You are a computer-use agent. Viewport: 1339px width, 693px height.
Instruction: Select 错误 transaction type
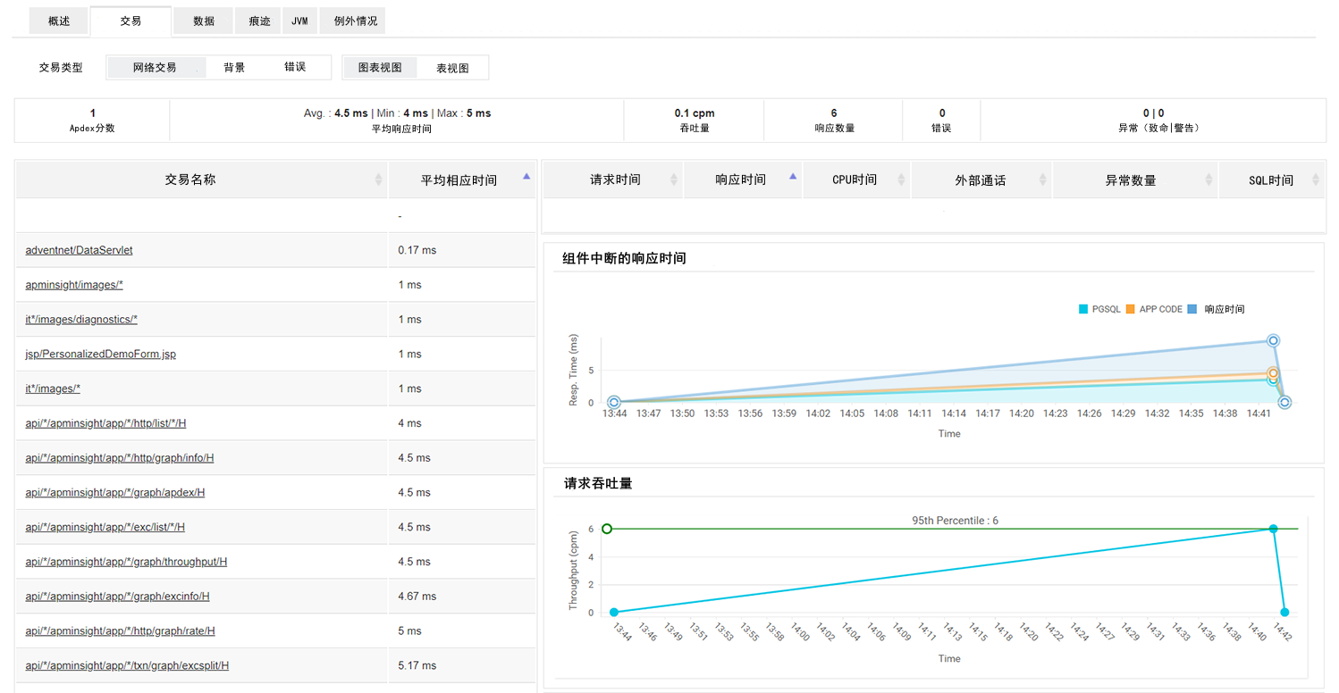(x=295, y=67)
